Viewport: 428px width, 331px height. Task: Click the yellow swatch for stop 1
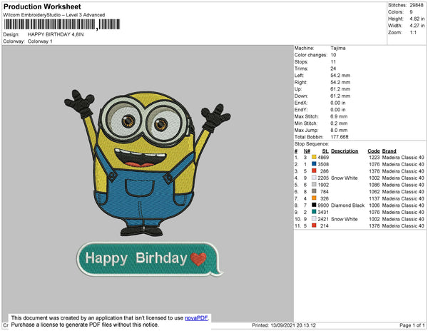tap(314, 157)
